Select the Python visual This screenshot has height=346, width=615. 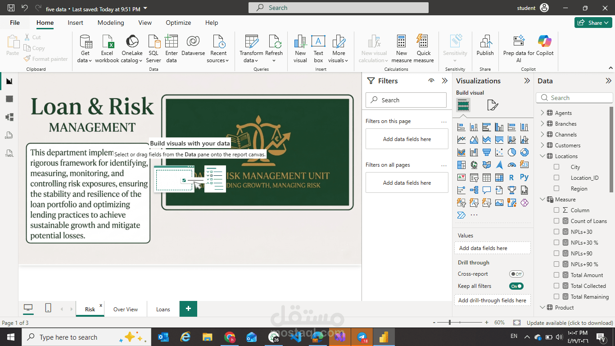524,178
